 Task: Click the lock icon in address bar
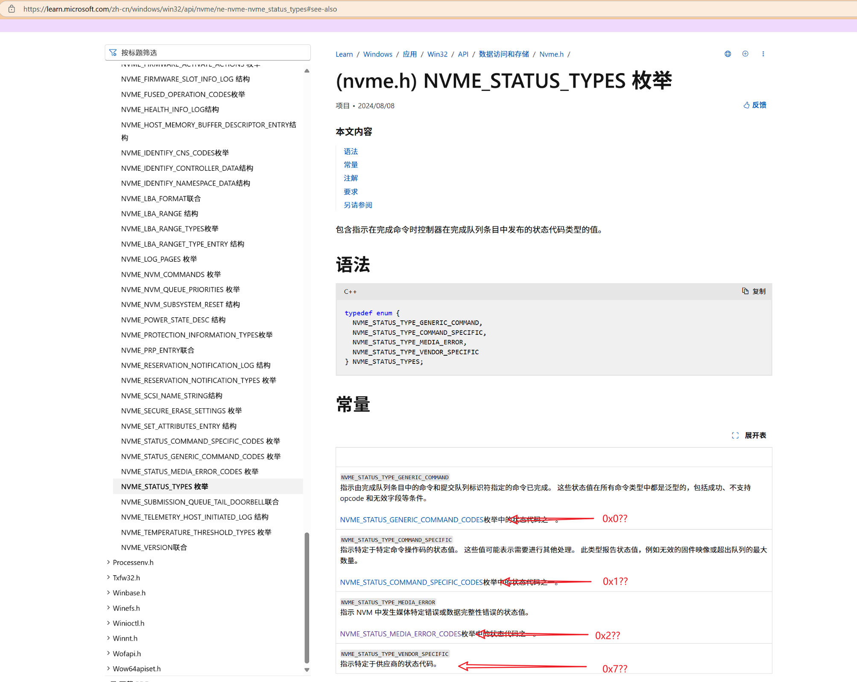(12, 9)
